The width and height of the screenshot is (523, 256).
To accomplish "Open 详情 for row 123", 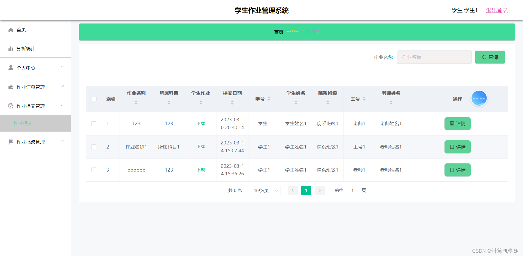I will tap(458, 124).
